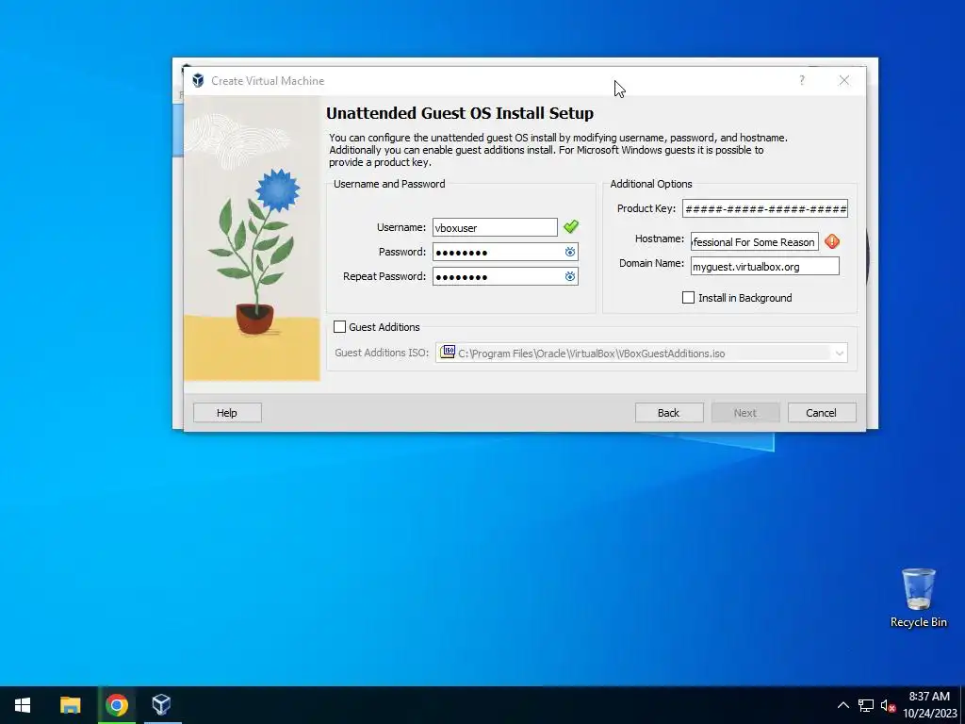This screenshot has height=724, width=965.
Task: Show Password field contents with eye icon
Action: pos(570,252)
